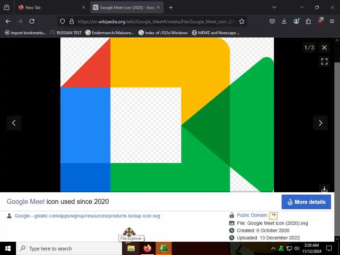The height and width of the screenshot is (255, 340).
Task: Open File Explorer from taskbar
Action: (131, 248)
